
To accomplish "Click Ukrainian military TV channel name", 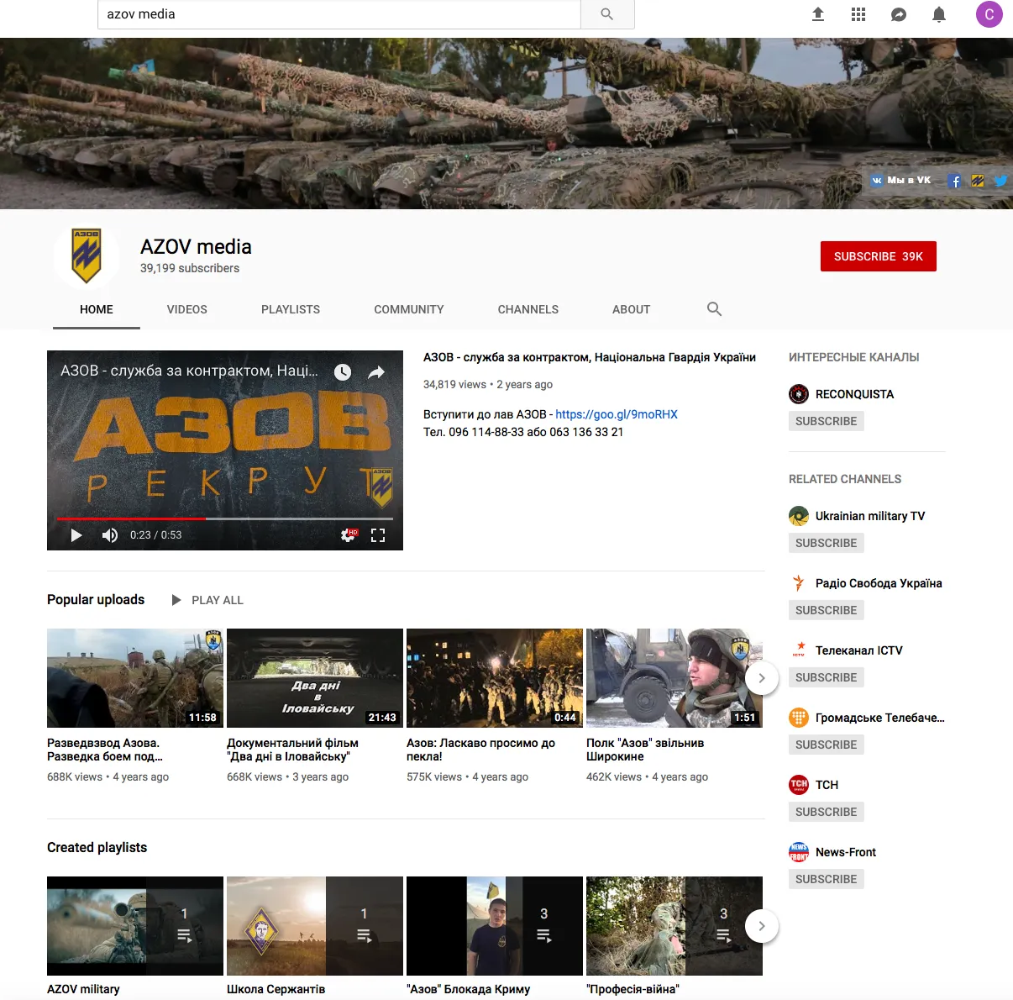I will click(x=870, y=516).
